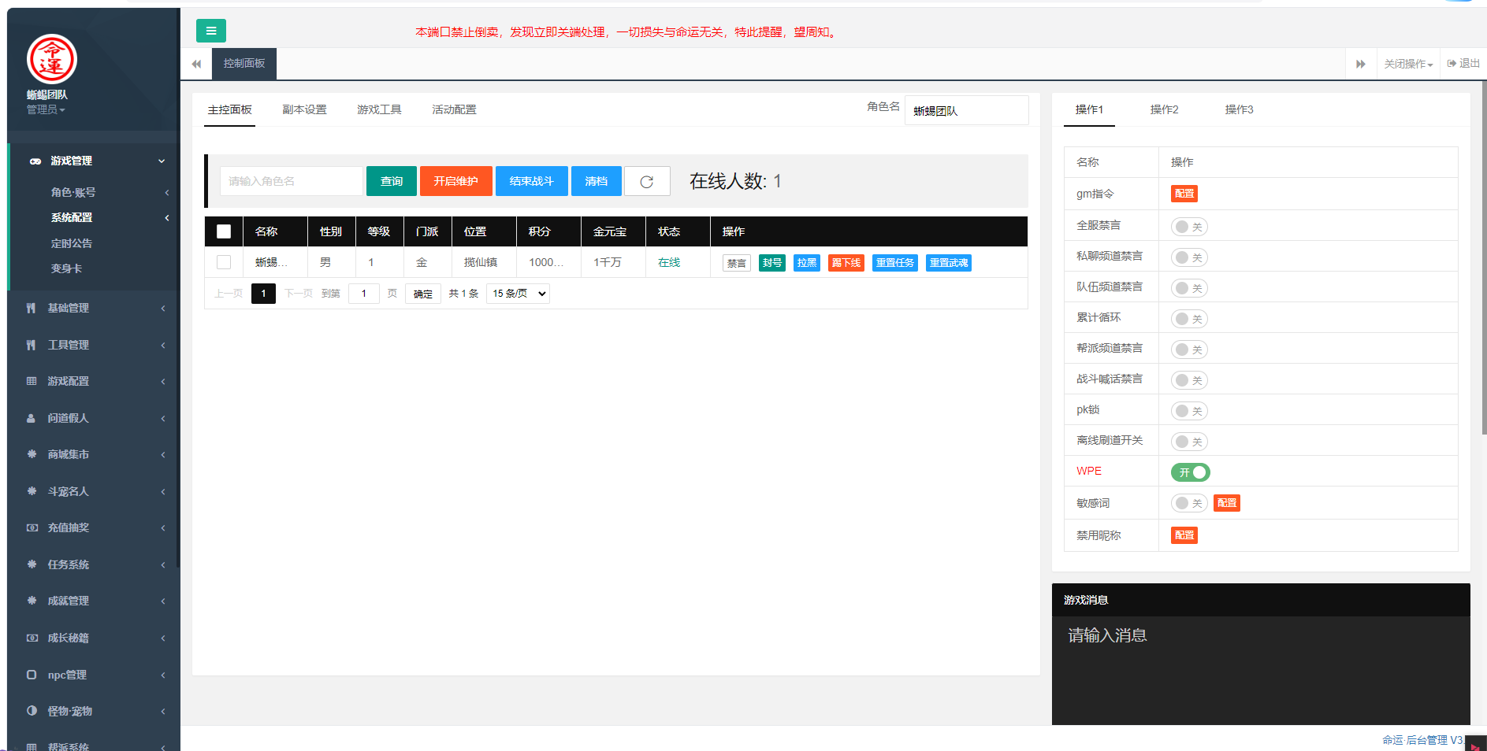1487x751 pixels.
Task: Expand the 基础管理 sidebar menu
Action: (95, 308)
